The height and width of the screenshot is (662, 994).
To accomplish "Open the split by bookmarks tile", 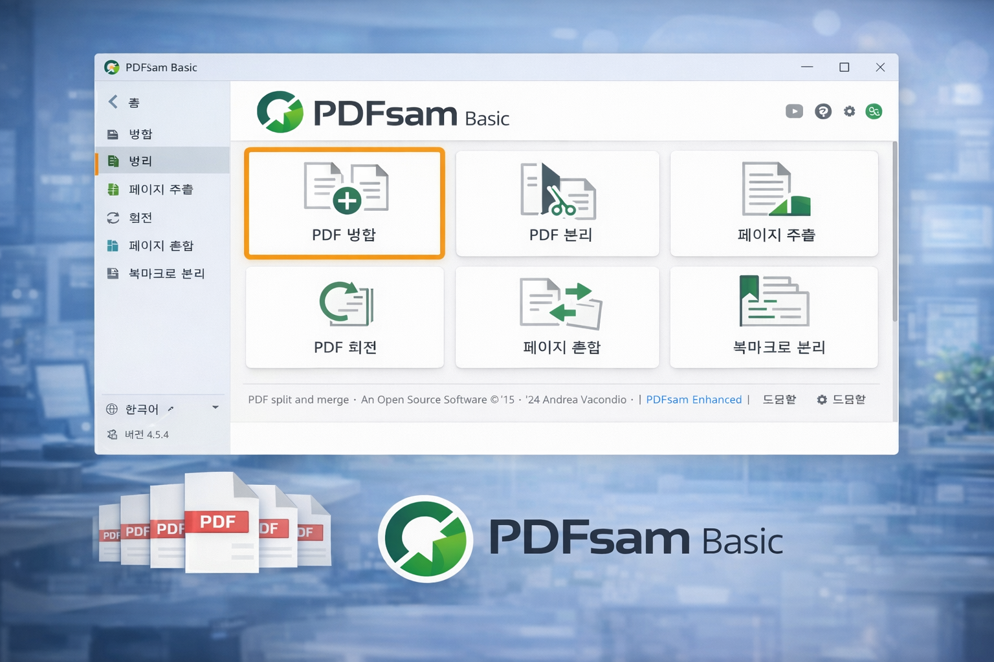I will [x=774, y=317].
